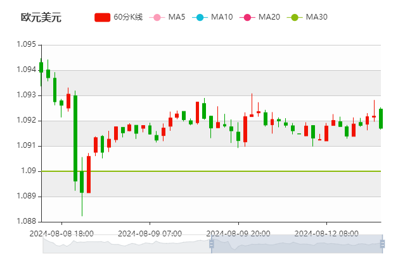Click the 1.088 y-axis label

tap(27, 221)
